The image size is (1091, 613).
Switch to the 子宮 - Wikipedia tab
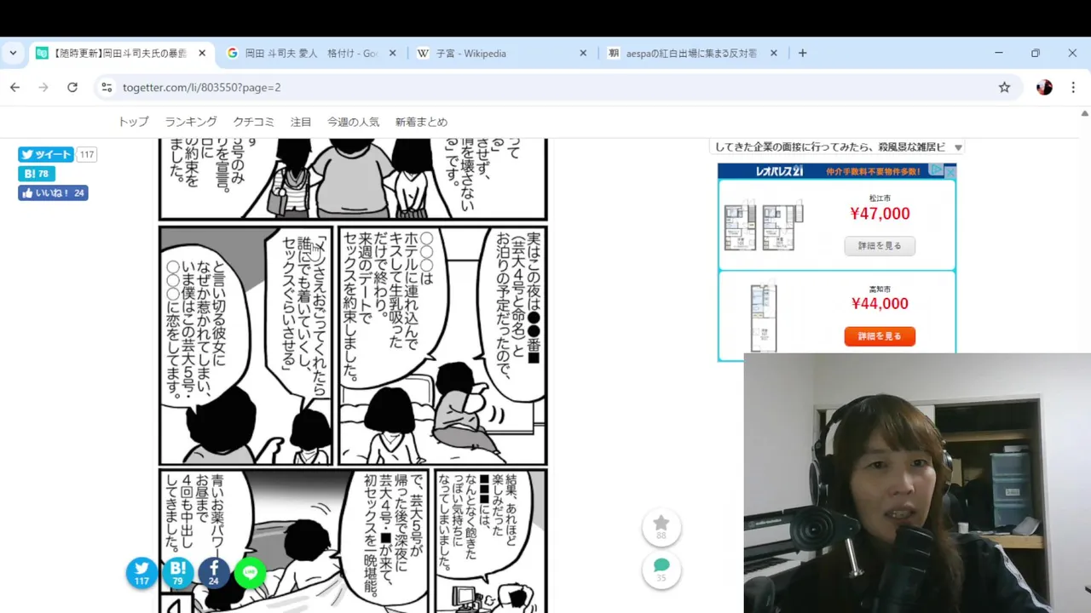[x=501, y=53]
